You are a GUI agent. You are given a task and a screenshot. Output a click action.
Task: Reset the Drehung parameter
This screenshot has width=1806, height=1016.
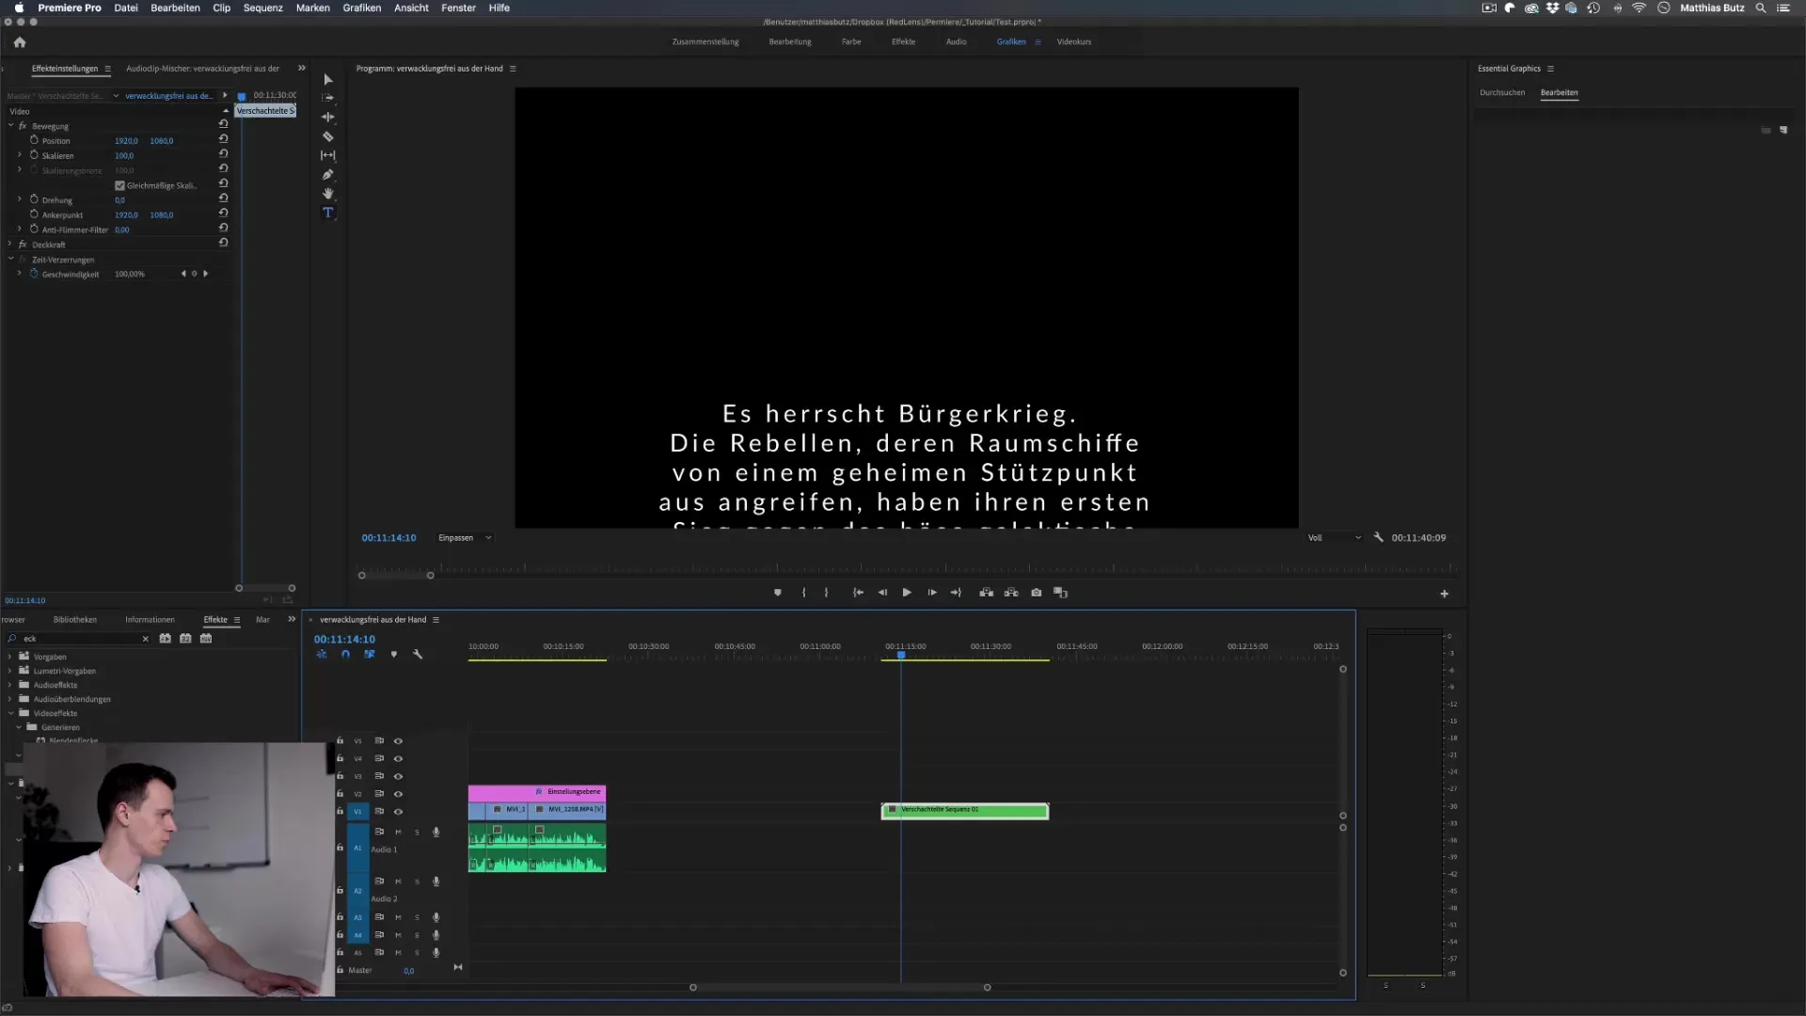(223, 198)
